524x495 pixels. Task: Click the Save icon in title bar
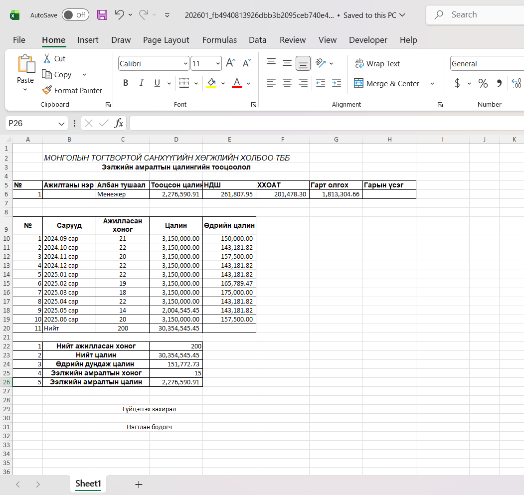[x=102, y=15]
